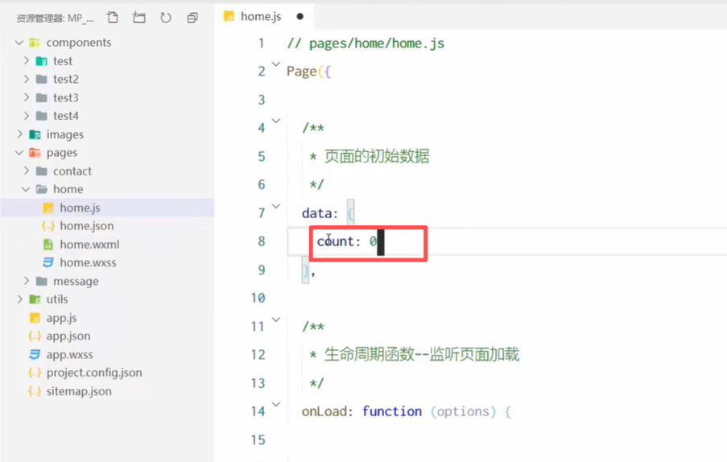
Task: Expand the test4 folder chevron
Action: pyautogui.click(x=27, y=115)
